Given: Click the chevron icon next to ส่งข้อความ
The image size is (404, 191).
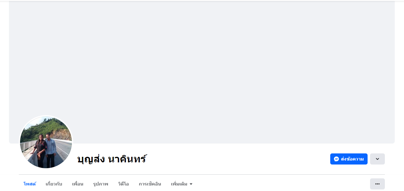Looking at the screenshot, I should click(377, 159).
